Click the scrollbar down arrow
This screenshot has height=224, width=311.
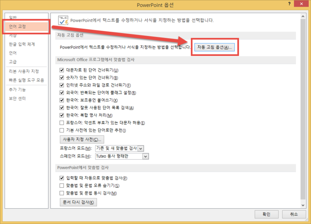coord(303,205)
